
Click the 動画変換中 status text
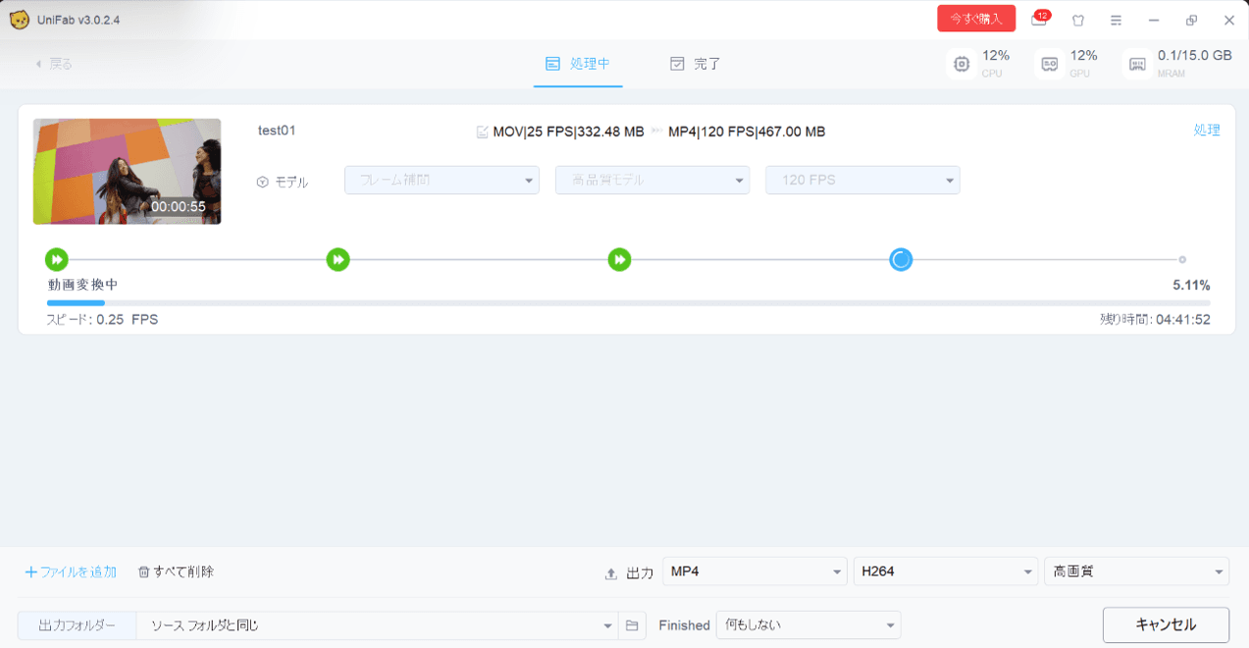pyautogui.click(x=83, y=285)
